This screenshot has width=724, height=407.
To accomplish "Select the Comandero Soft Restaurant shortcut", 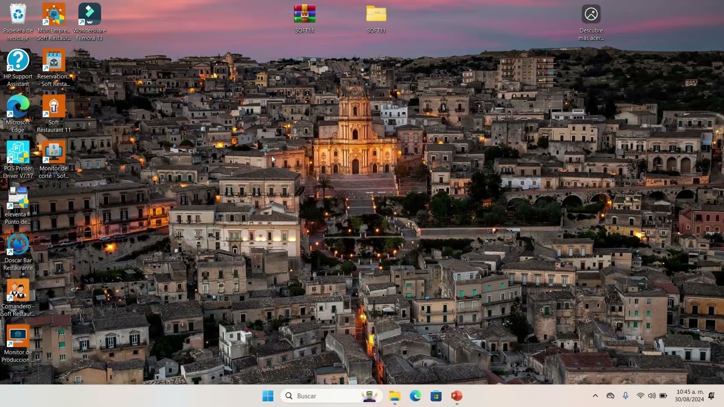I will coord(18,298).
